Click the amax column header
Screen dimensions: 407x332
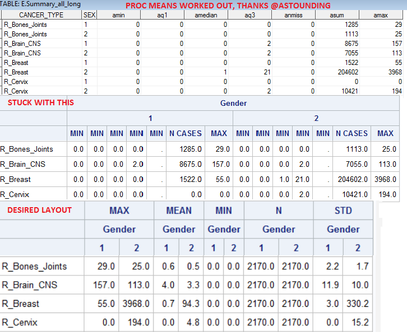pyautogui.click(x=381, y=15)
